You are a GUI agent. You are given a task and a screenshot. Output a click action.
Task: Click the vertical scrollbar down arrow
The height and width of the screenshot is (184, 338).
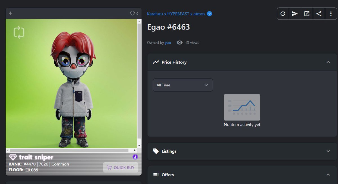click(139, 146)
